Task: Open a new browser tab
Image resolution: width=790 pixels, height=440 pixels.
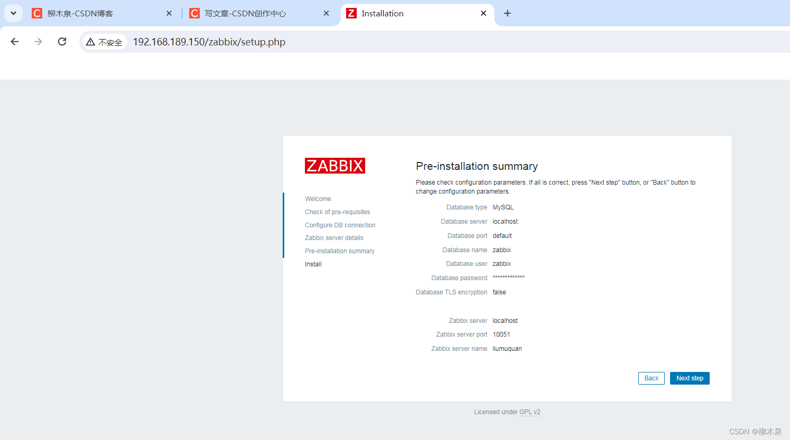Action: (507, 13)
